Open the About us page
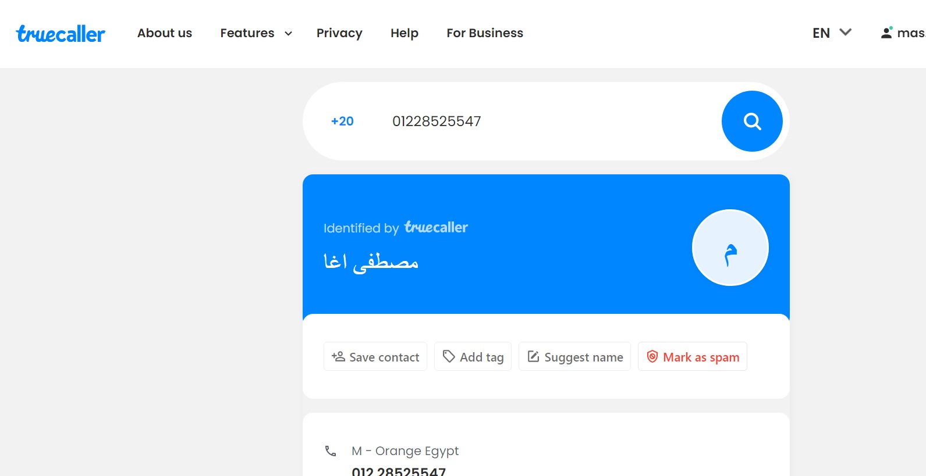 tap(165, 33)
